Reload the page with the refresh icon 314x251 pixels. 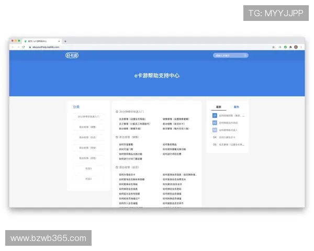[x=24, y=47]
